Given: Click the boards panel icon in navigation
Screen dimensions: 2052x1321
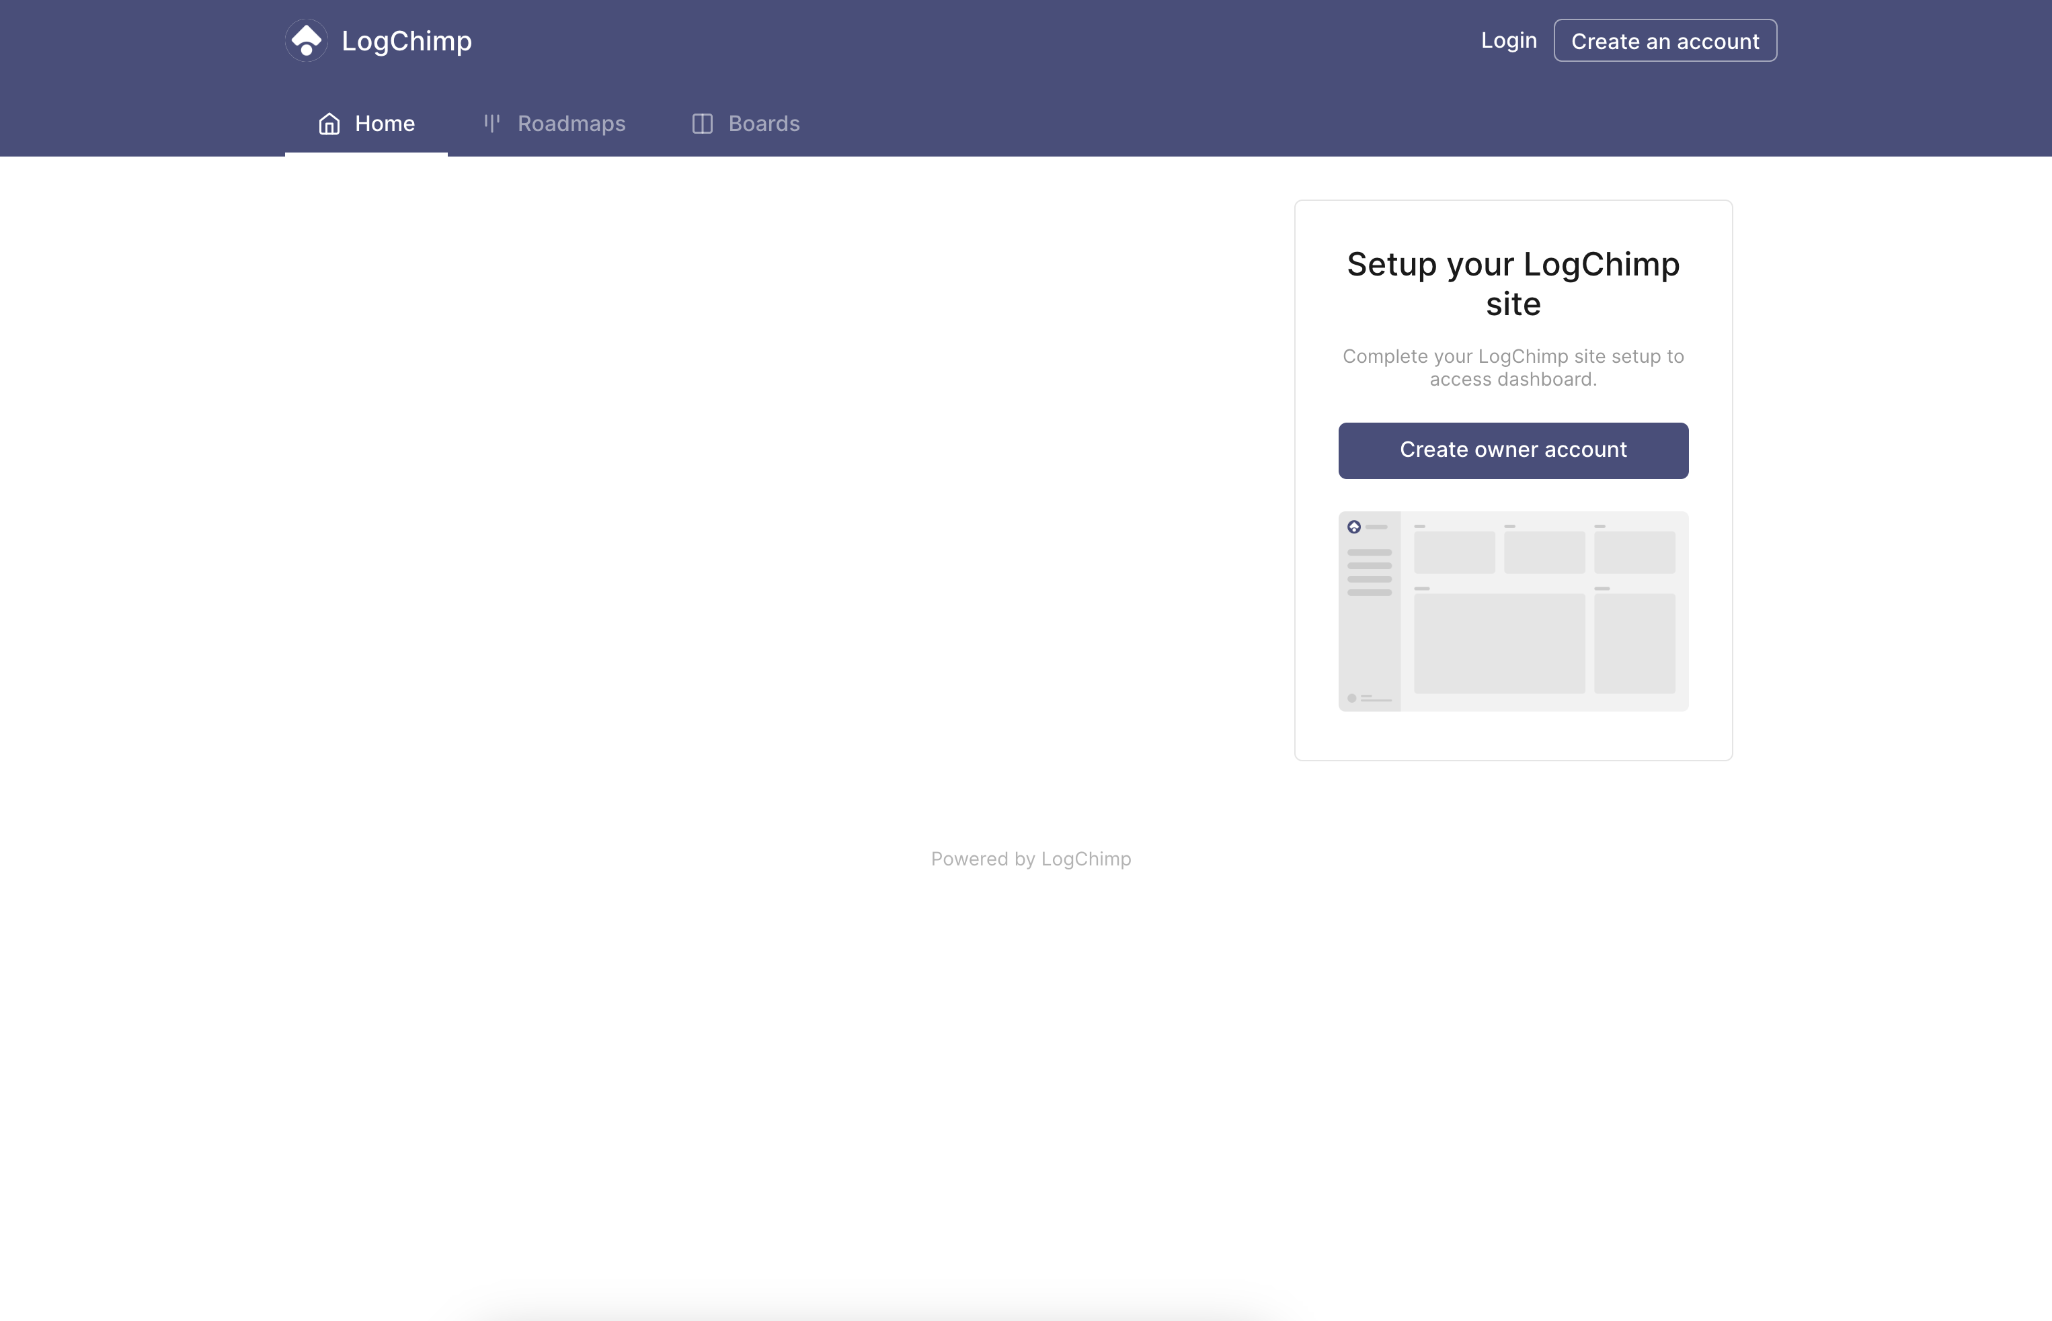Looking at the screenshot, I should [x=702, y=124].
